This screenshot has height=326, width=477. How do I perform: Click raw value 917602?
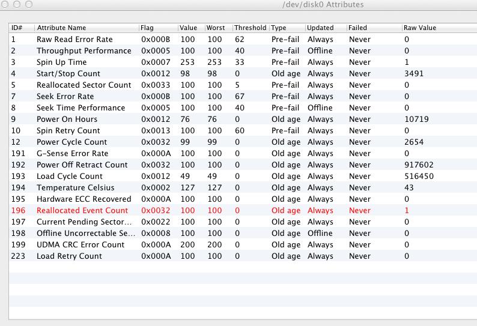tap(419, 165)
